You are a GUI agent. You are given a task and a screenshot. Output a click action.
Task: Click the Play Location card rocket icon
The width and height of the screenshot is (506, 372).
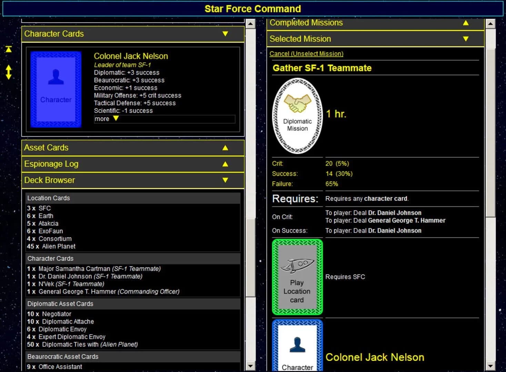coord(297,265)
